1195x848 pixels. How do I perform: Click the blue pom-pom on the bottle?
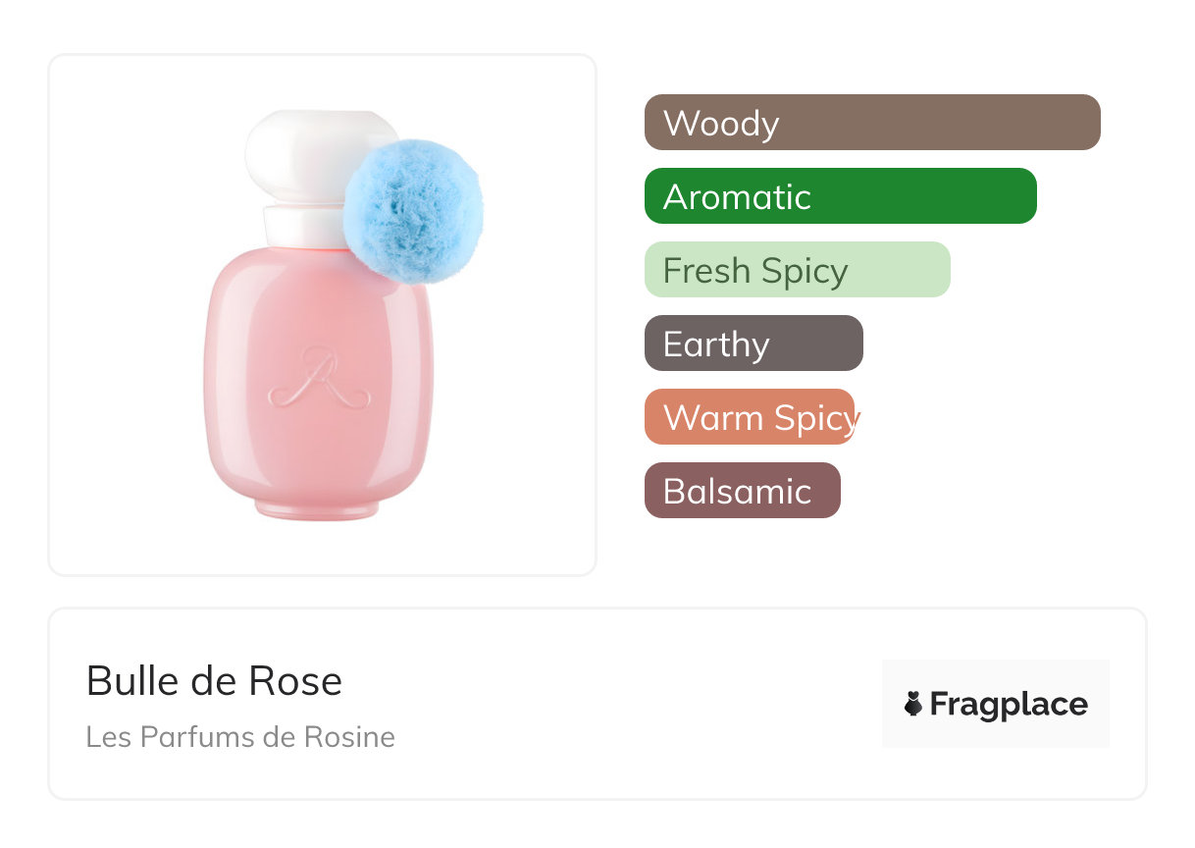[412, 211]
